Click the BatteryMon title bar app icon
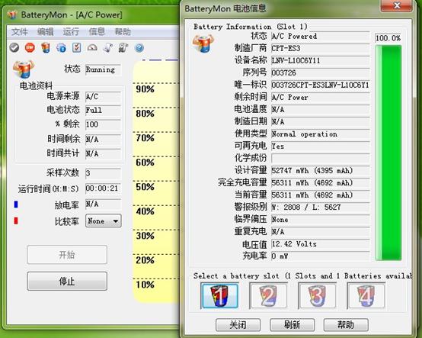Screen dimensions: 422x338 (12, 14)
